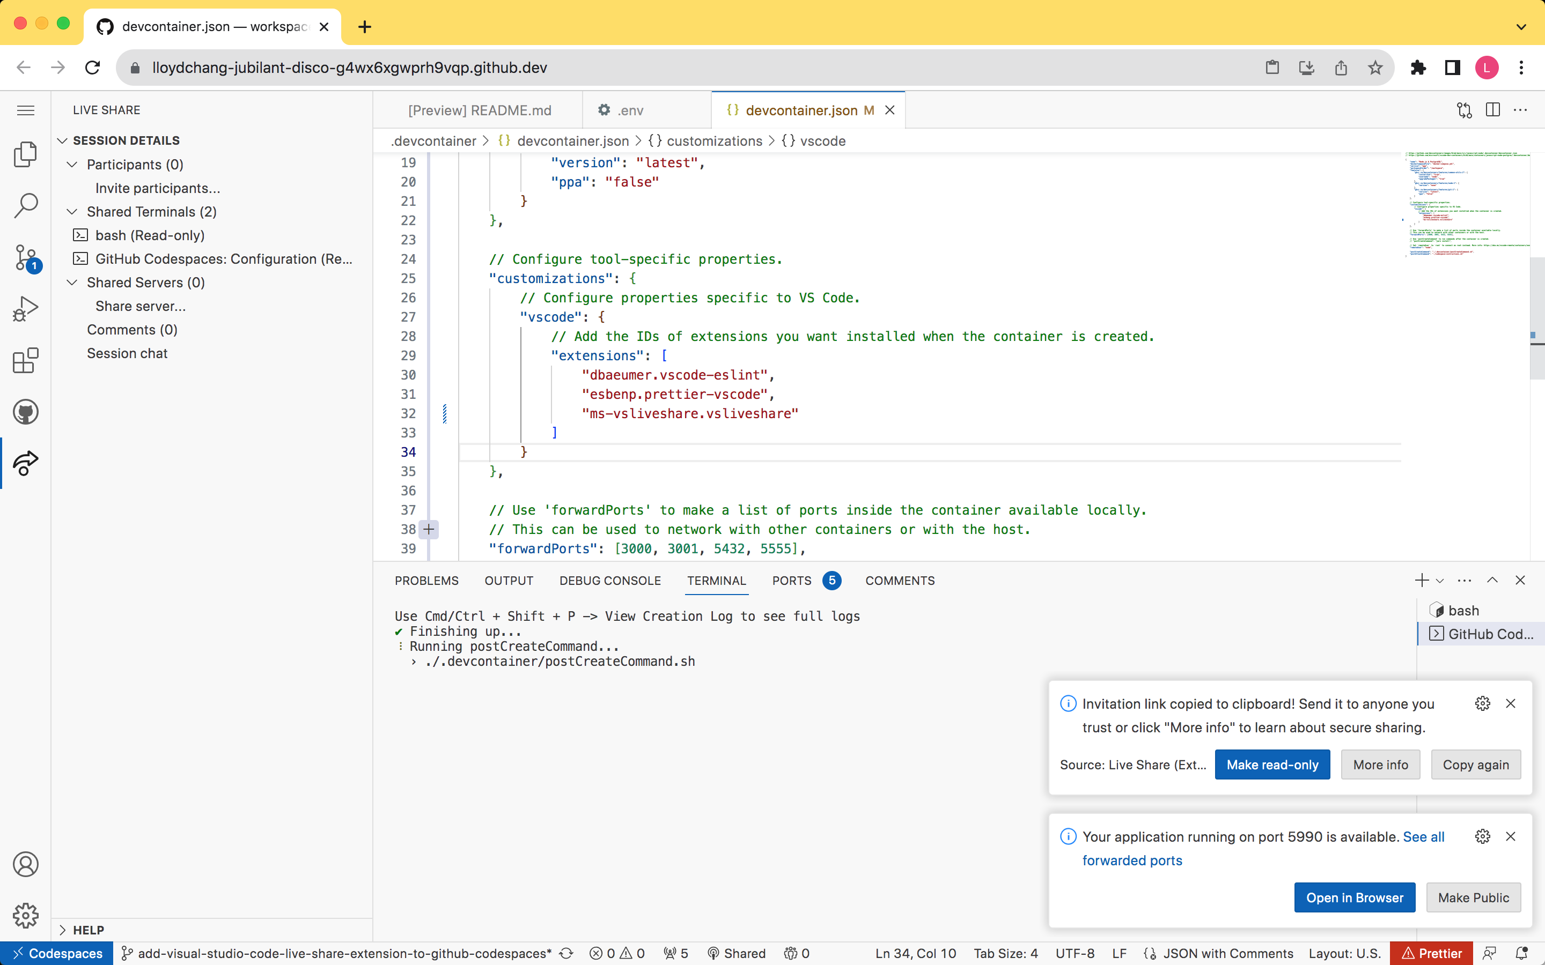Toggle the sidebar panel in Chrome toolbar

pyautogui.click(x=1452, y=68)
